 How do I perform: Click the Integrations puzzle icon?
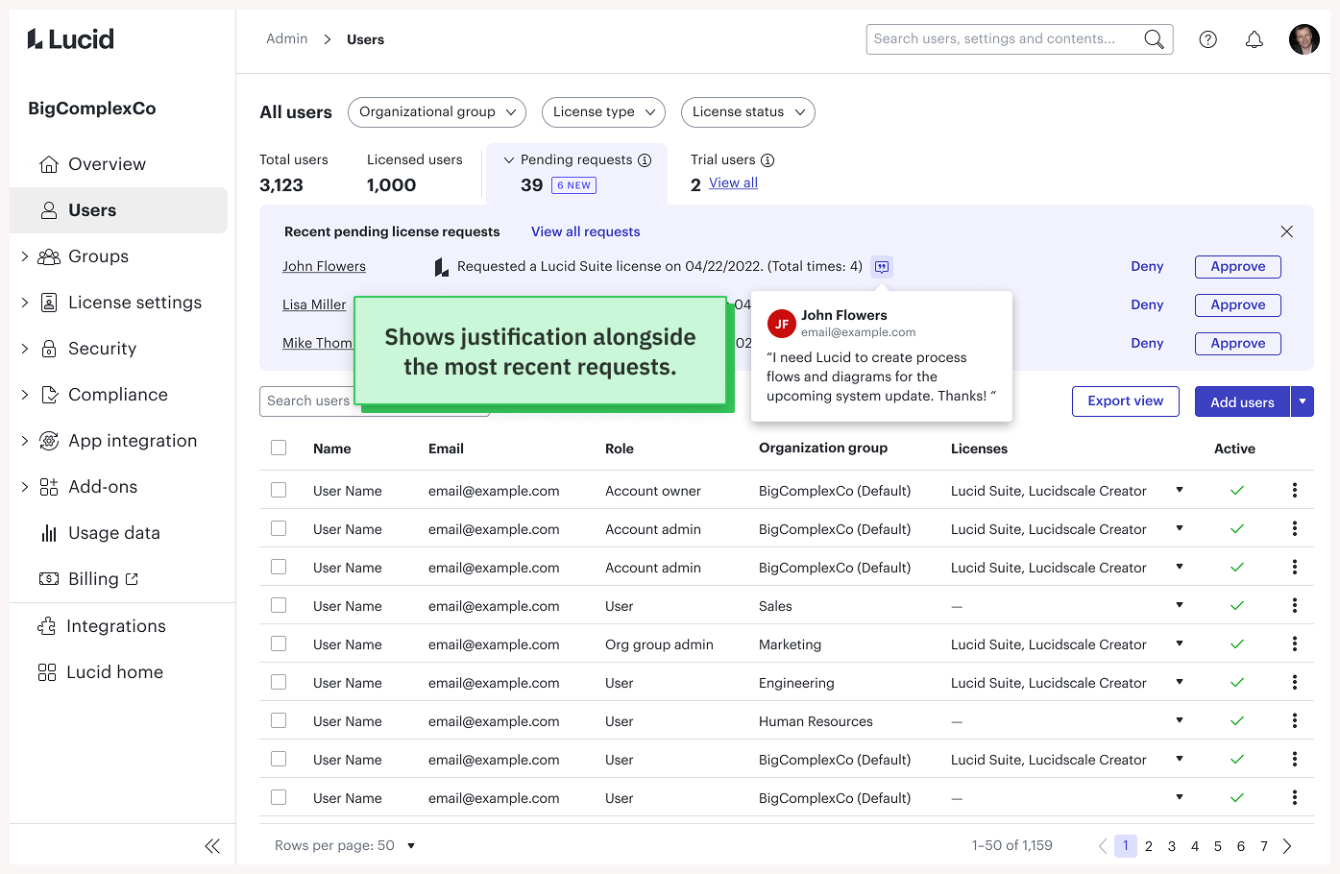47,626
